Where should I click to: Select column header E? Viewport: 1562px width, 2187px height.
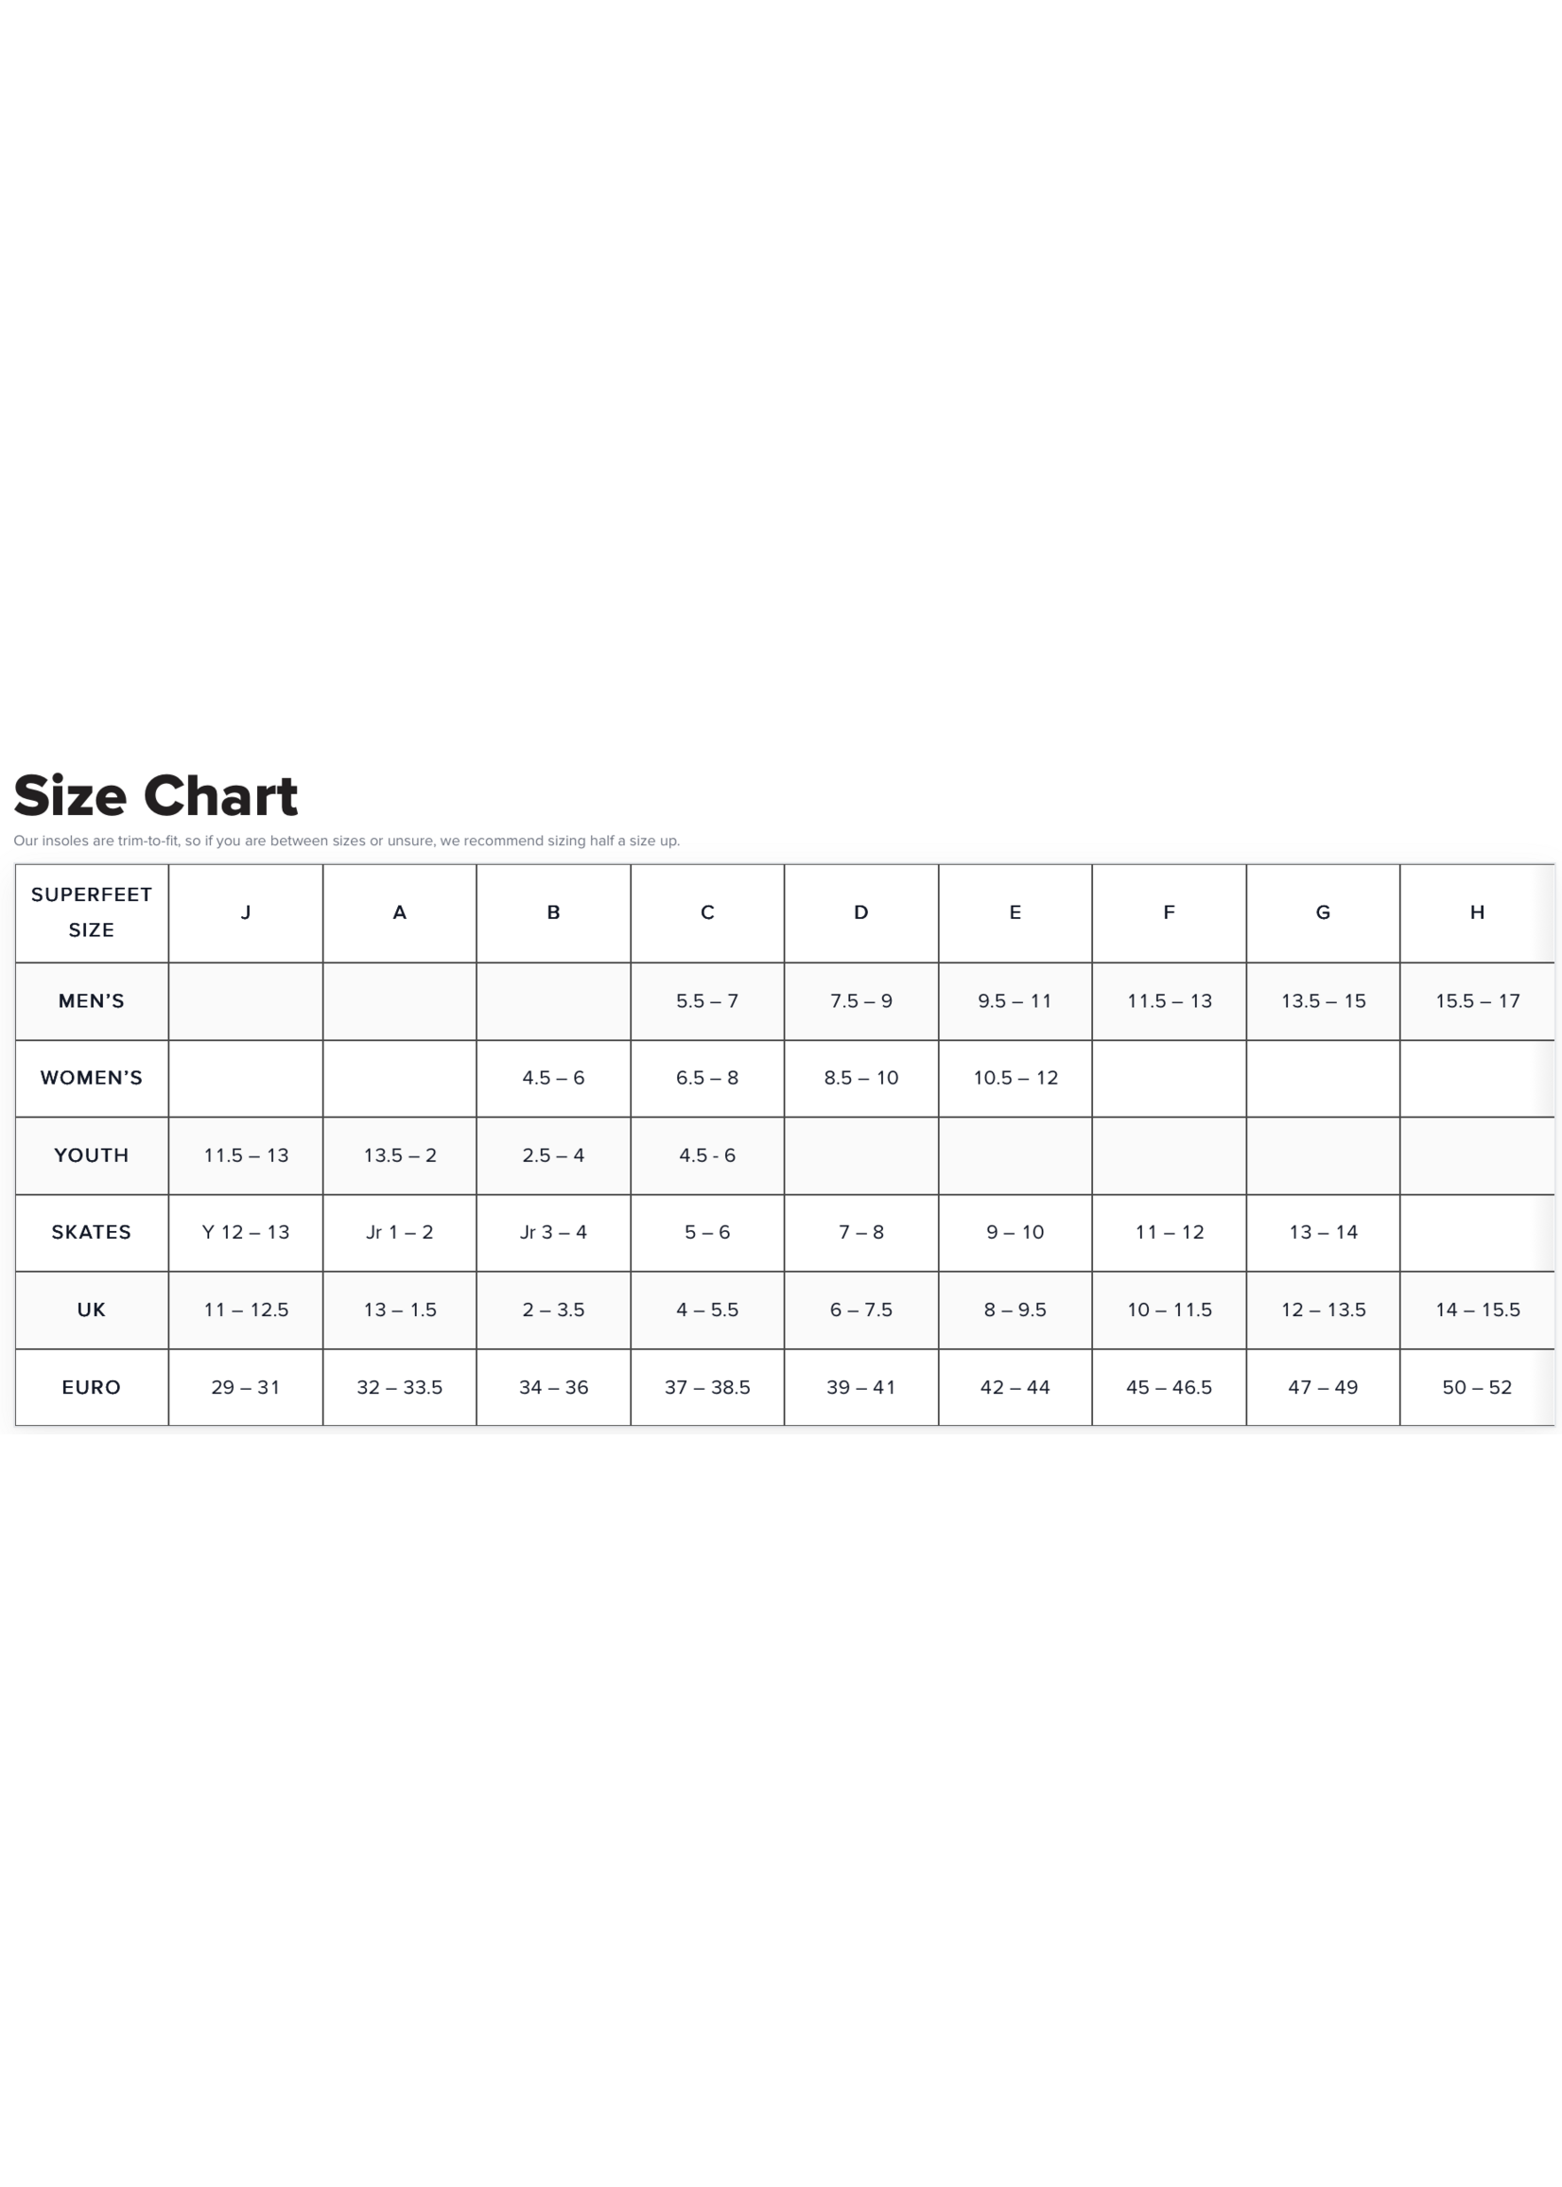click(x=1015, y=911)
